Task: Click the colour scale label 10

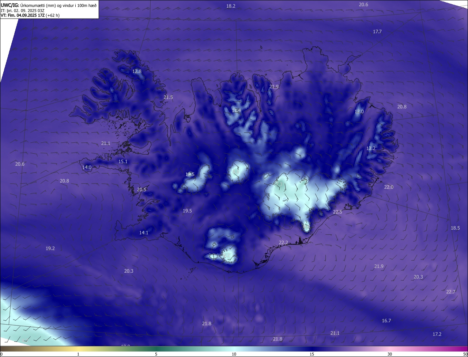Action: (x=234, y=354)
